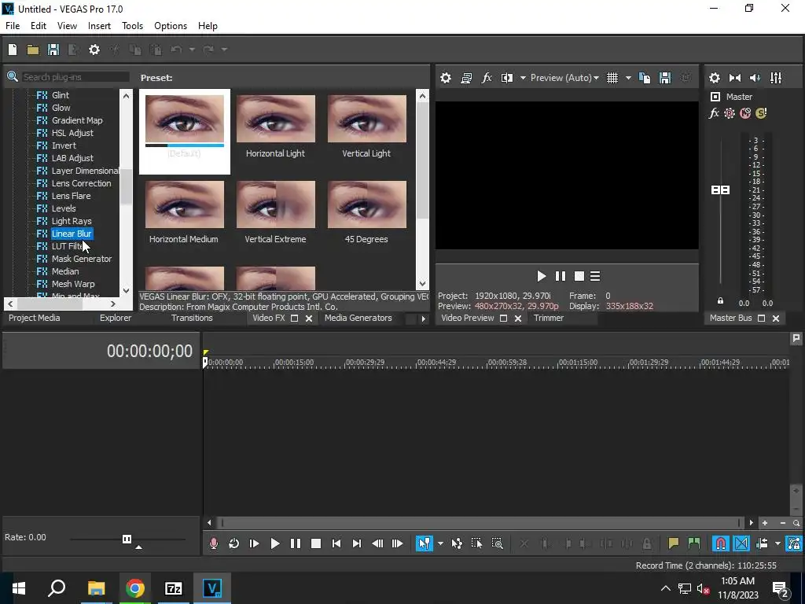Open the split screen view dropdown arrow
The width and height of the screenshot is (805, 604).
[523, 78]
